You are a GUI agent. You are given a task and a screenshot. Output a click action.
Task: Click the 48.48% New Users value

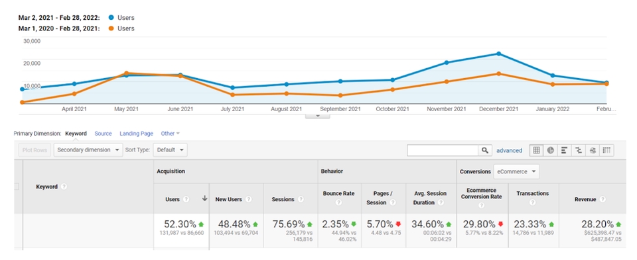point(234,224)
